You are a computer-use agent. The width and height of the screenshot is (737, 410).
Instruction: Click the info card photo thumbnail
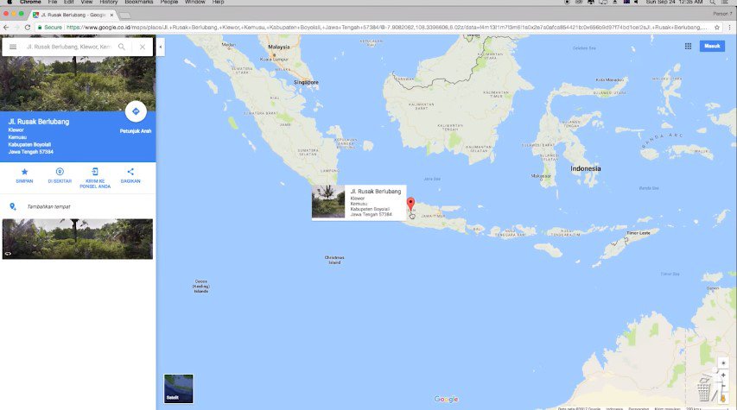pyautogui.click(x=328, y=202)
